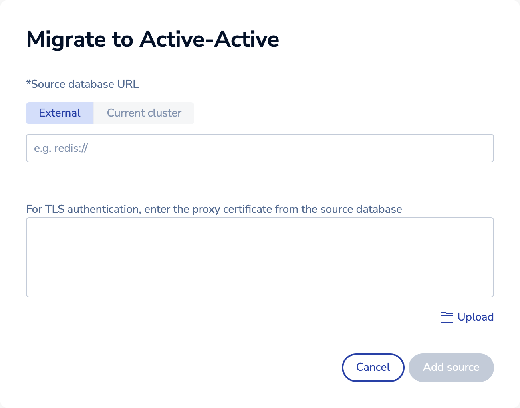Focus the Source database URL field
Viewport: 520px width, 408px height.
click(x=260, y=148)
